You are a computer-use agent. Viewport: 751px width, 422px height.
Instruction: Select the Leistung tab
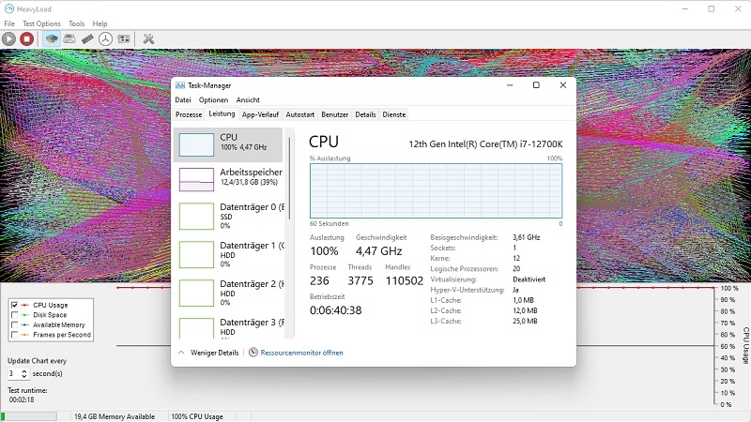pos(222,113)
